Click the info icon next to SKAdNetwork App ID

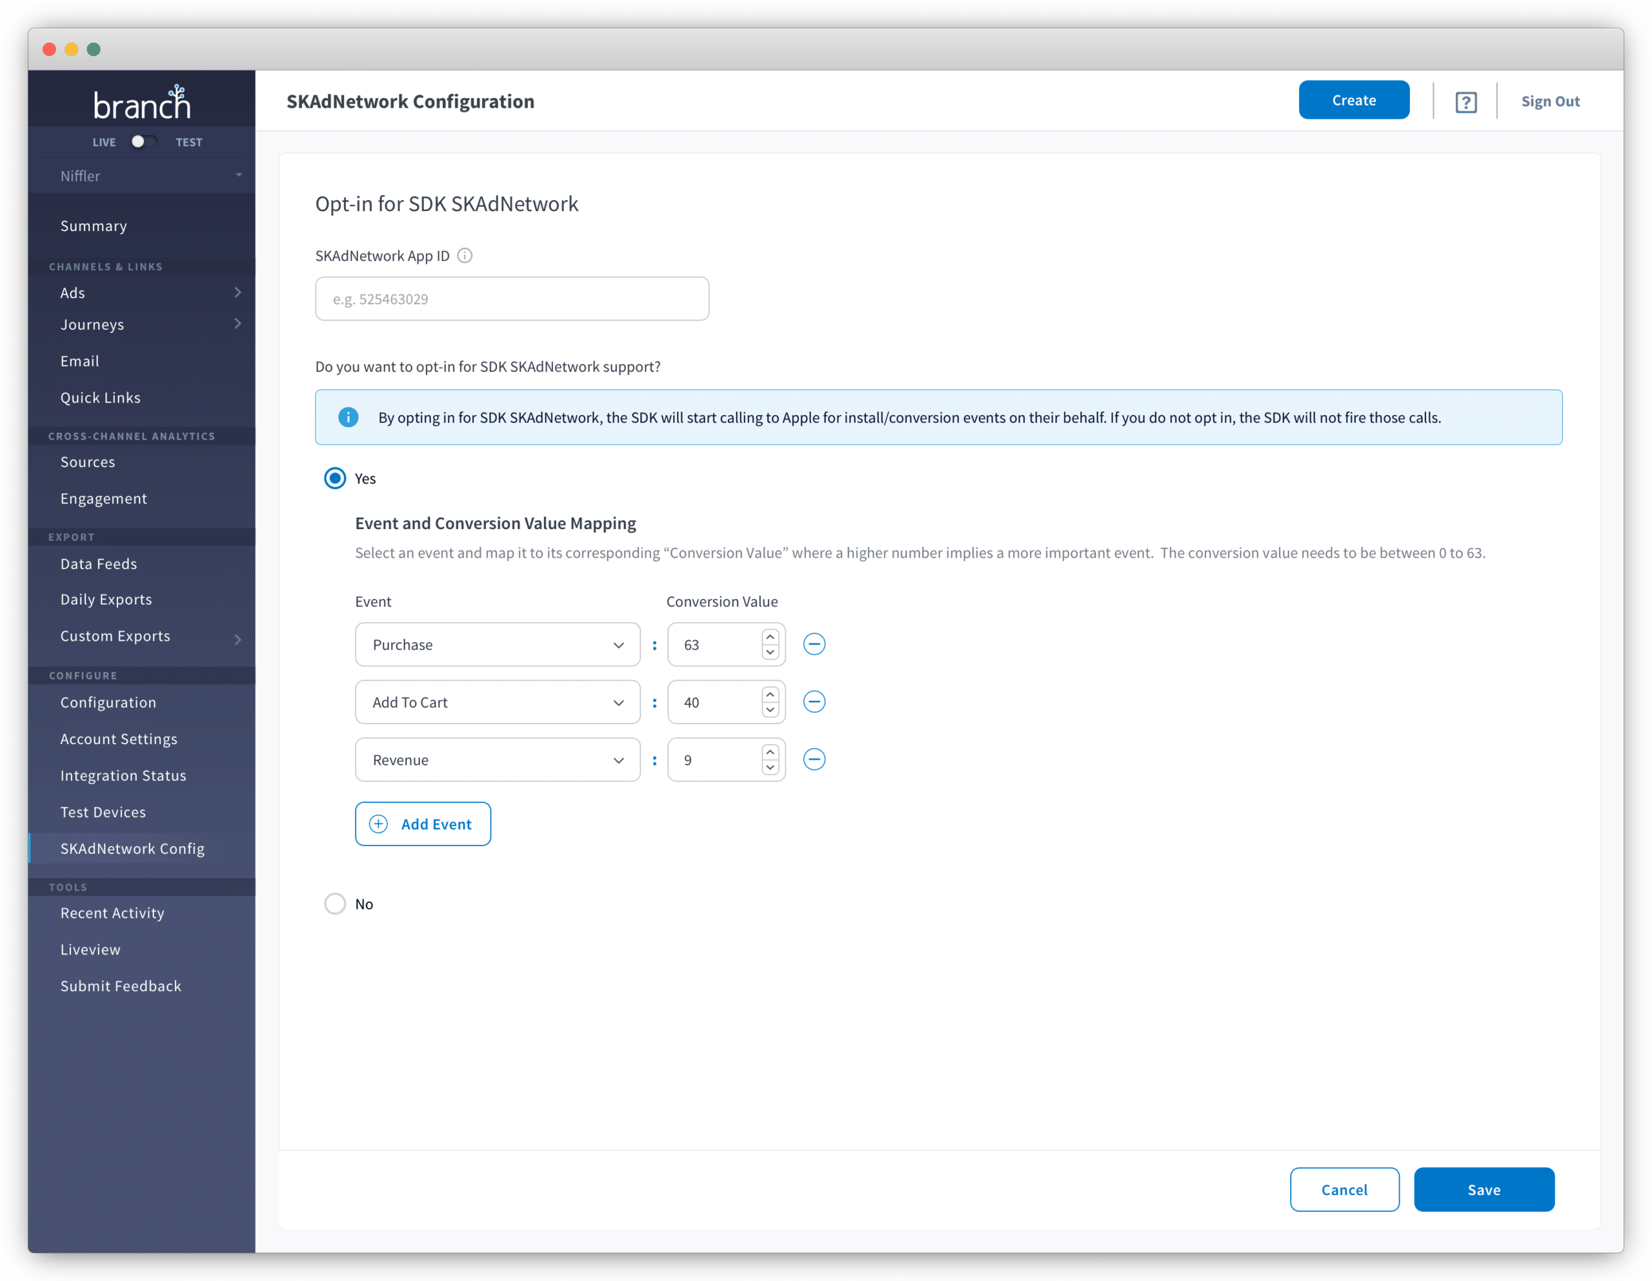pyautogui.click(x=464, y=255)
